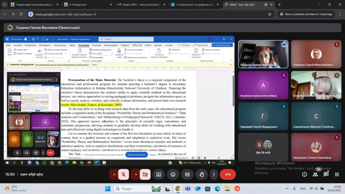Show hidden icons in system tray

click(287, 189)
